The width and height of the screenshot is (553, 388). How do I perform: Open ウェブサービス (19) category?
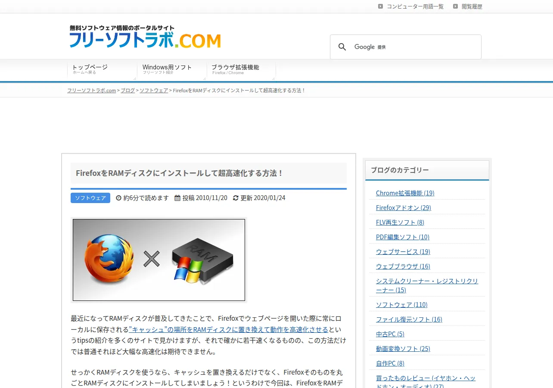point(403,252)
